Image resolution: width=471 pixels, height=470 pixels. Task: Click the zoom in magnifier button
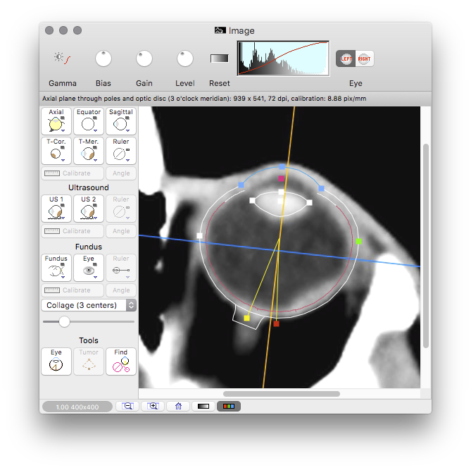pos(153,407)
